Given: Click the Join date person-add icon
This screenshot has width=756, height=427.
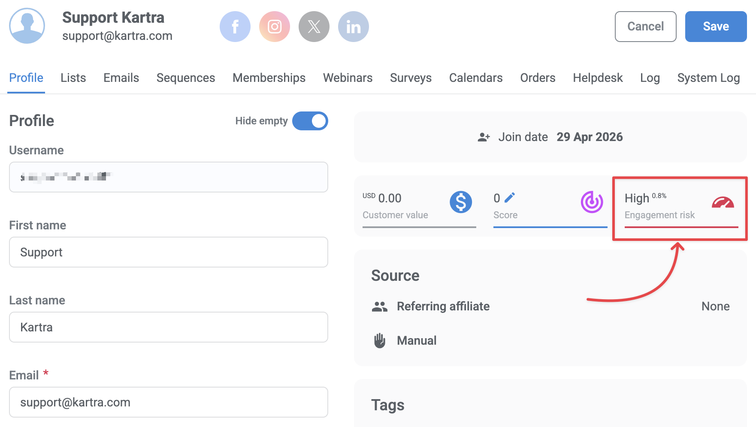Looking at the screenshot, I should (x=484, y=137).
